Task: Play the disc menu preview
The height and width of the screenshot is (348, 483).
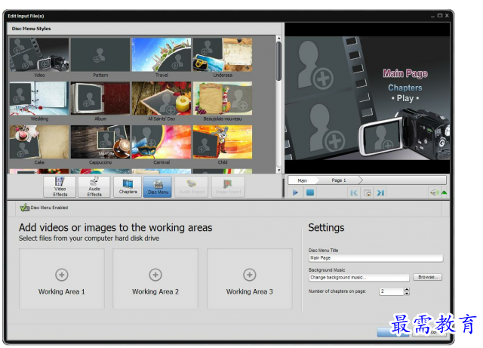Action: coord(295,192)
